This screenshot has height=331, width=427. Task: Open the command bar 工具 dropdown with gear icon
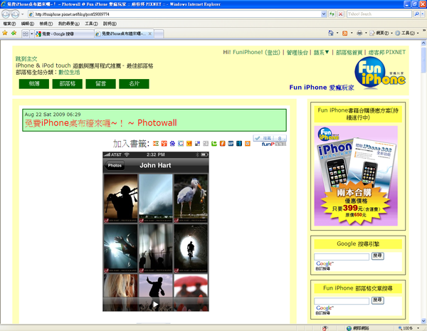[x=406, y=33]
